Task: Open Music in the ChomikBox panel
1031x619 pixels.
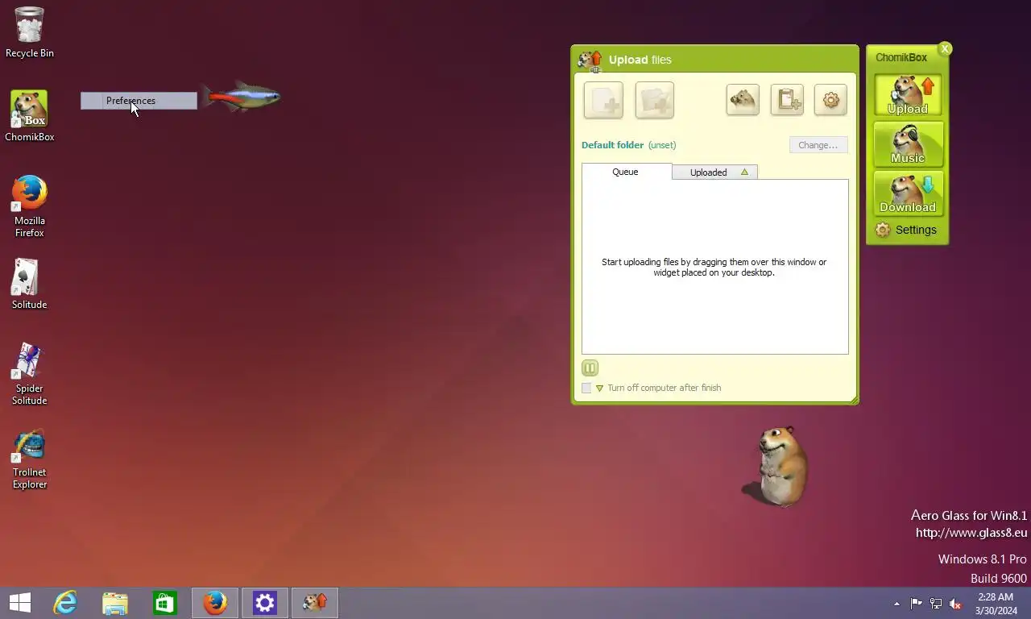Action: (908, 144)
